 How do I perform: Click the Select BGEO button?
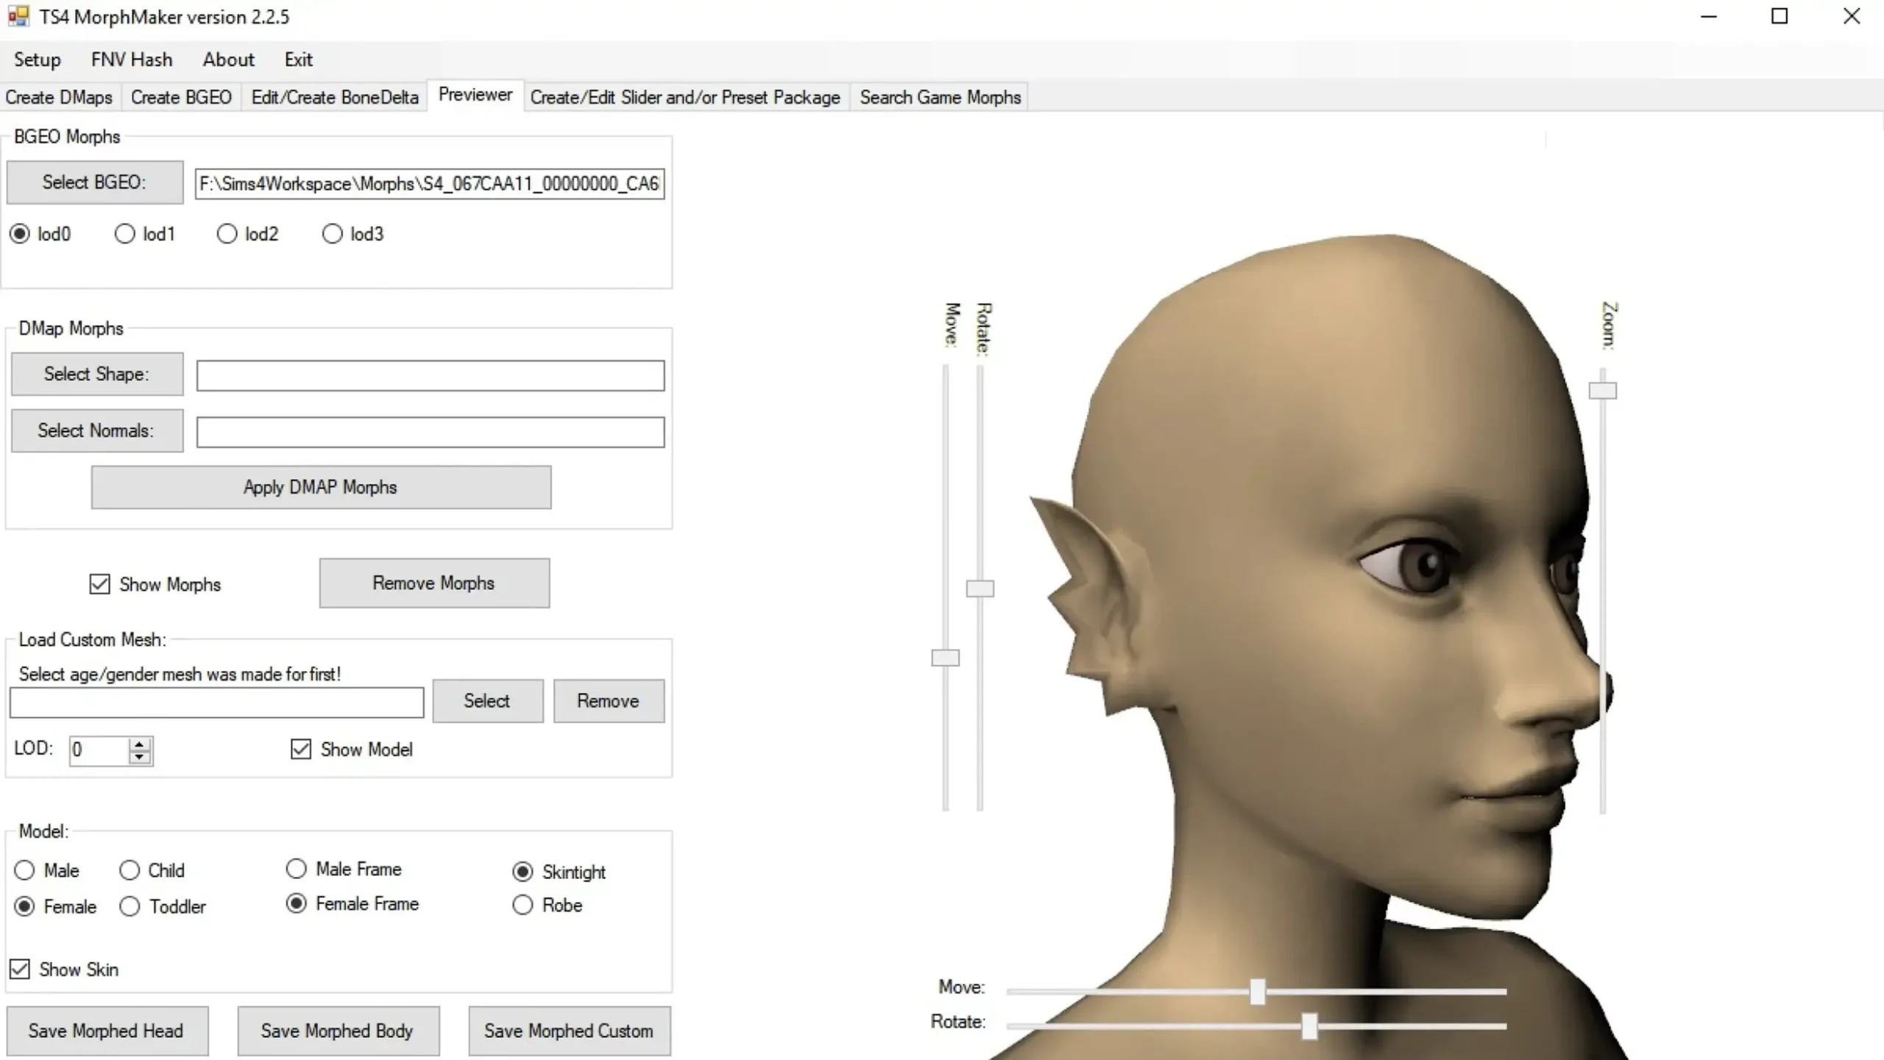tap(94, 182)
